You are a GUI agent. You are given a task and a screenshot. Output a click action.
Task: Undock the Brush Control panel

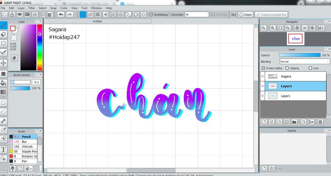click(37, 75)
